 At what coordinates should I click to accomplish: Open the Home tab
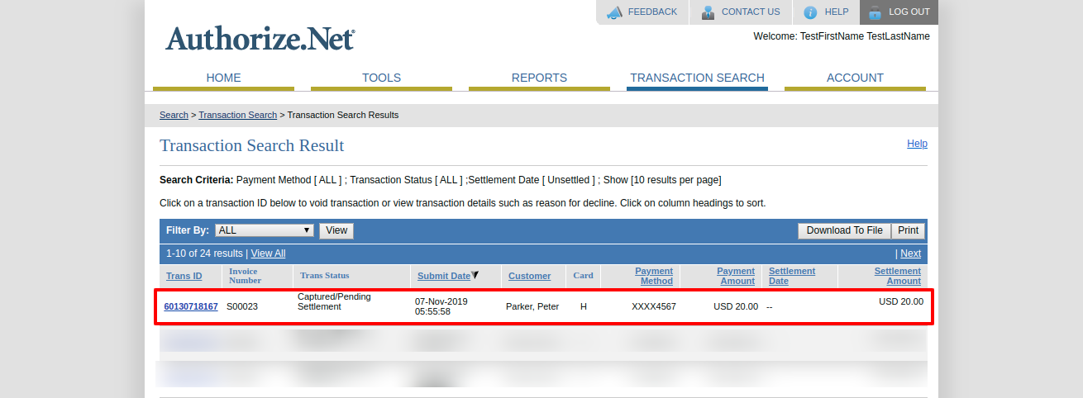pos(223,78)
